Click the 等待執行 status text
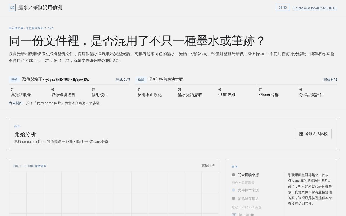Viewport: 346px width, 216px height. coord(208,166)
